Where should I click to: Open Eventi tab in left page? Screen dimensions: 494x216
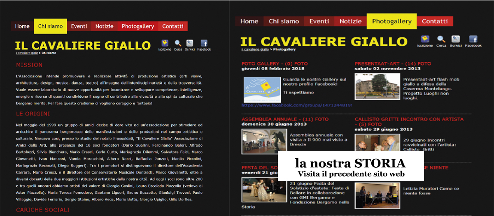[x=79, y=26]
